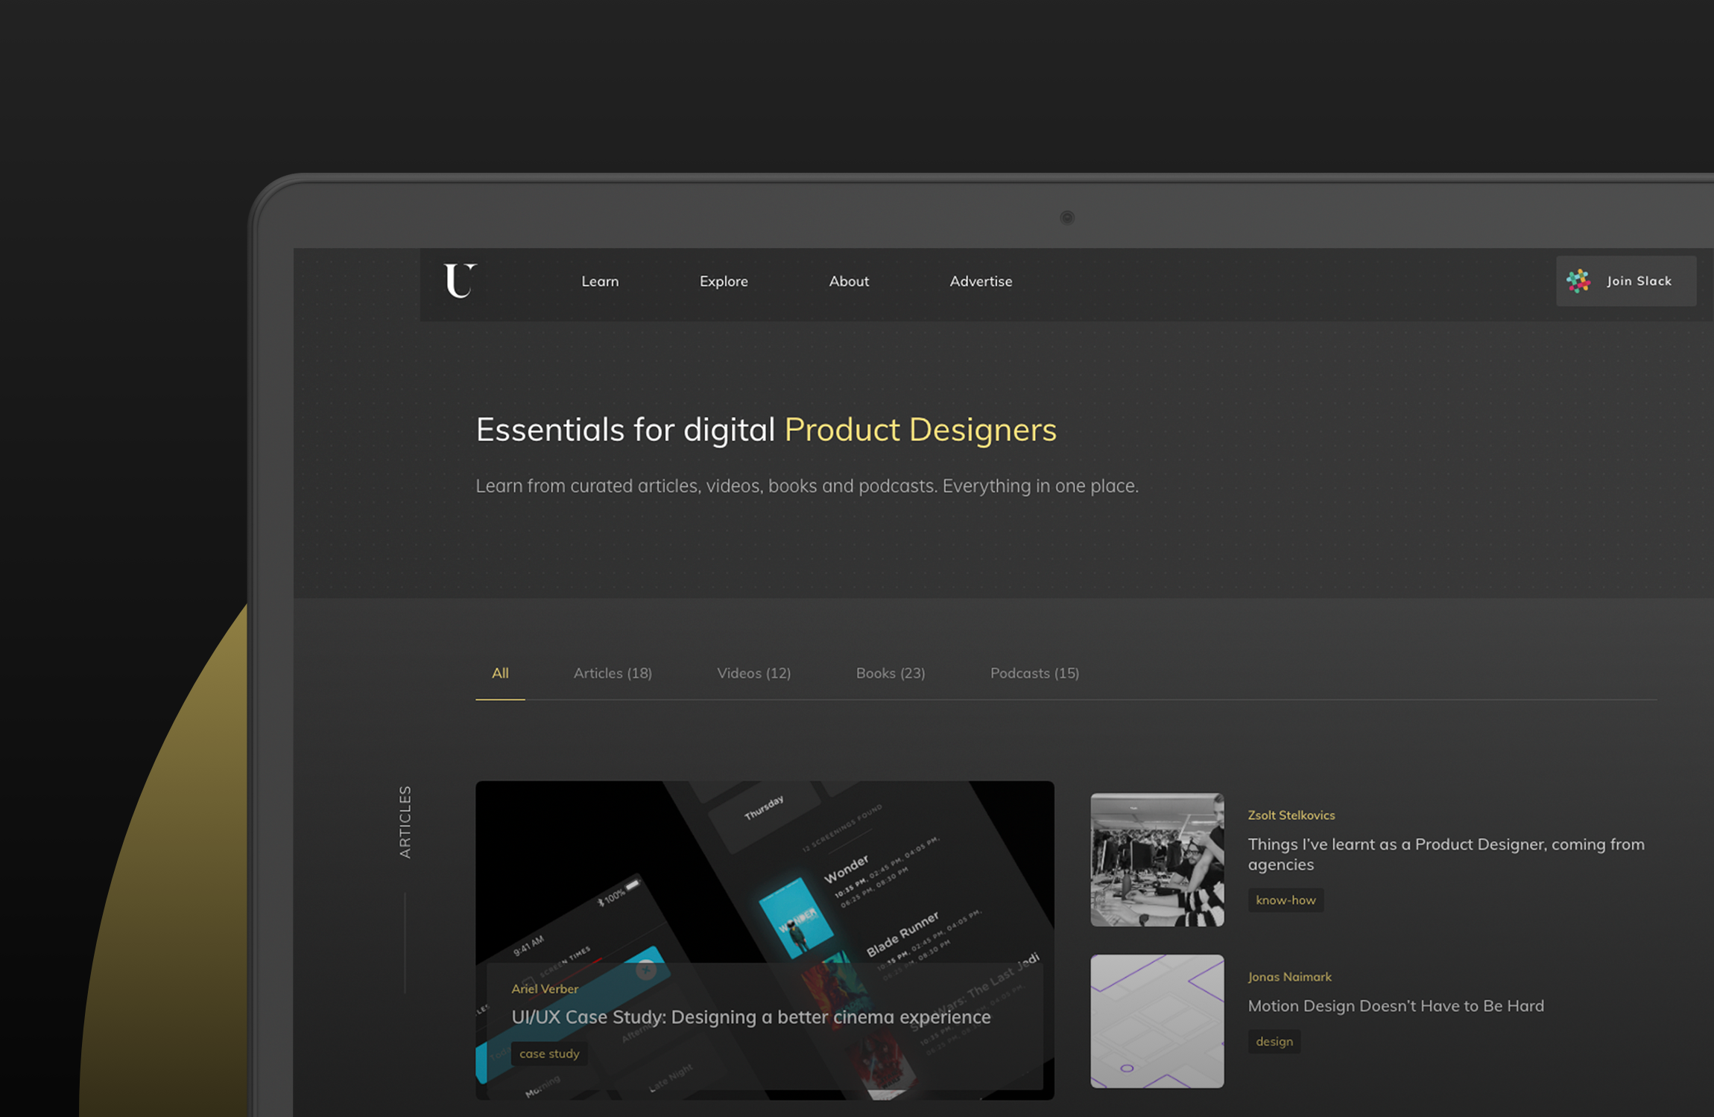1714x1117 pixels.
Task: Switch to the Books (23) tab
Action: pos(891,673)
